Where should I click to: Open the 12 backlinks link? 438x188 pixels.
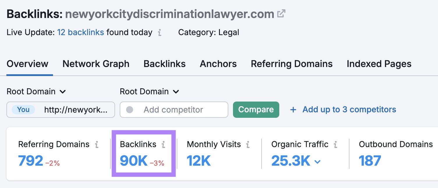pyautogui.click(x=81, y=32)
